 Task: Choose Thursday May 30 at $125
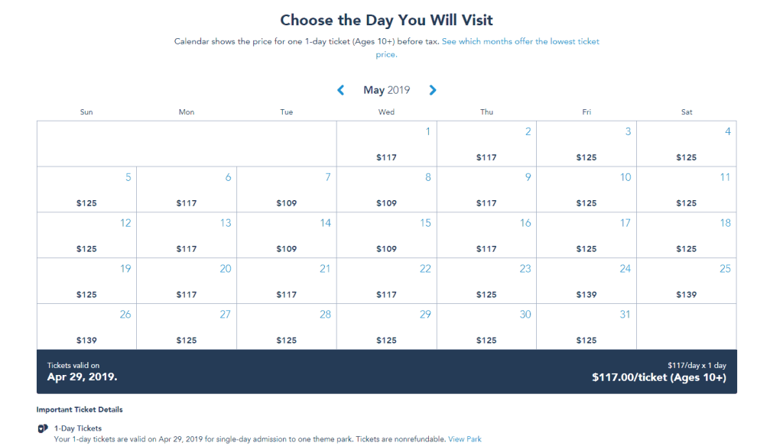[486, 327]
